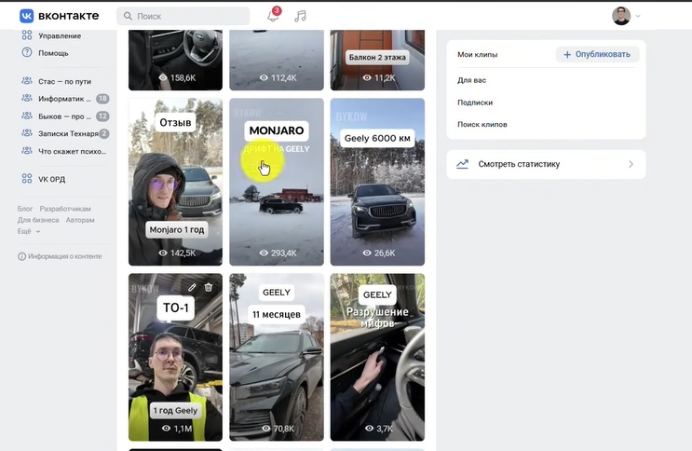692x451 pixels.
Task: Open the Быков — про community
Action: coord(64,116)
